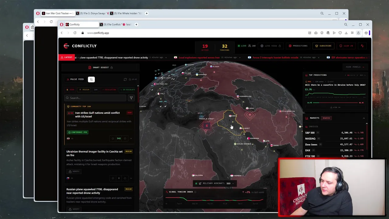Switch to X'te Whale Insider tab in back window
The height and width of the screenshot is (219, 389).
pos(126,13)
